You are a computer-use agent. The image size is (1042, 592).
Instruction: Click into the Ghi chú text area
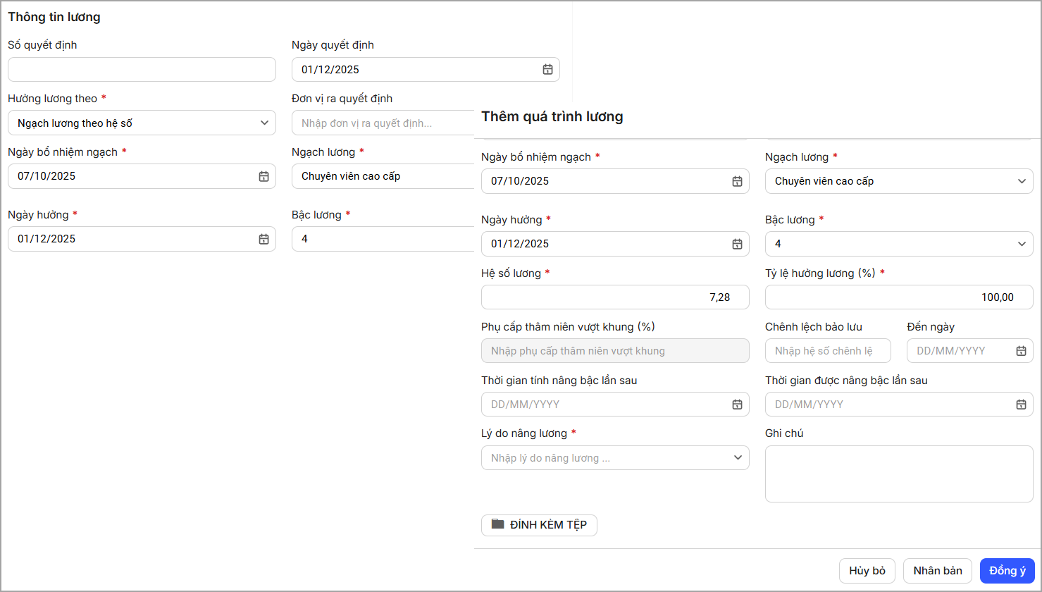[x=898, y=474]
